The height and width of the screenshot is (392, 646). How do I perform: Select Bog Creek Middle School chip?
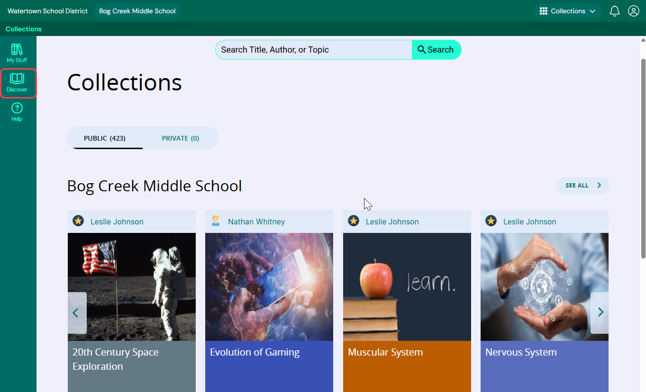click(137, 11)
